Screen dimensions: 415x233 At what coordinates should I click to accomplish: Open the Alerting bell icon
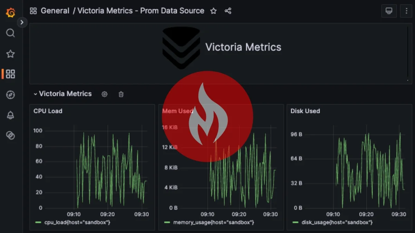coord(10,115)
